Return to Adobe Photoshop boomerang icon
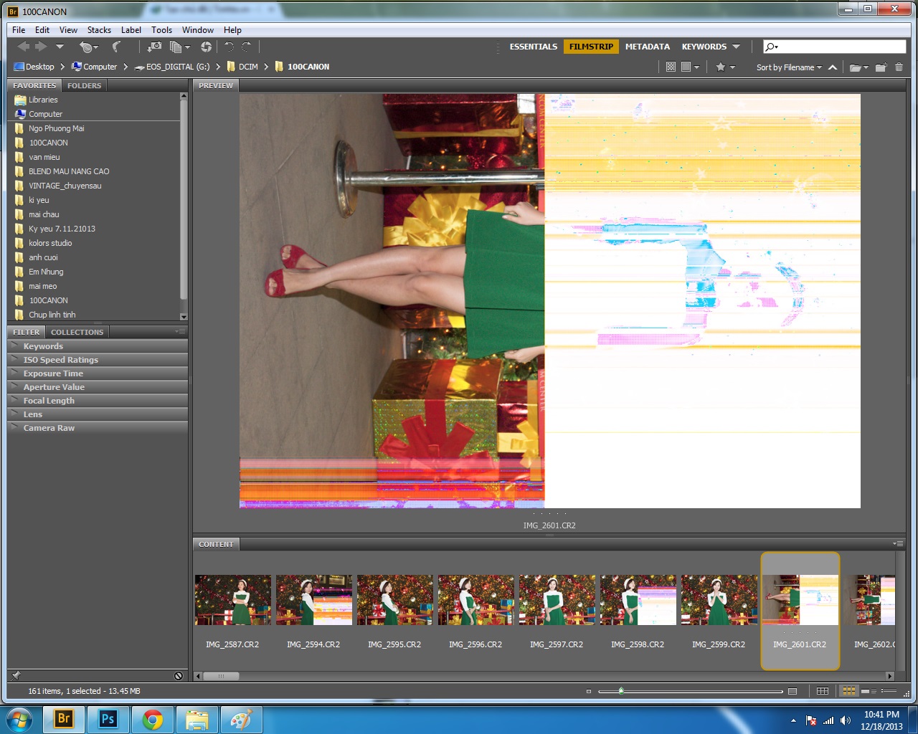Viewport: 918px width, 734px height. click(x=116, y=47)
